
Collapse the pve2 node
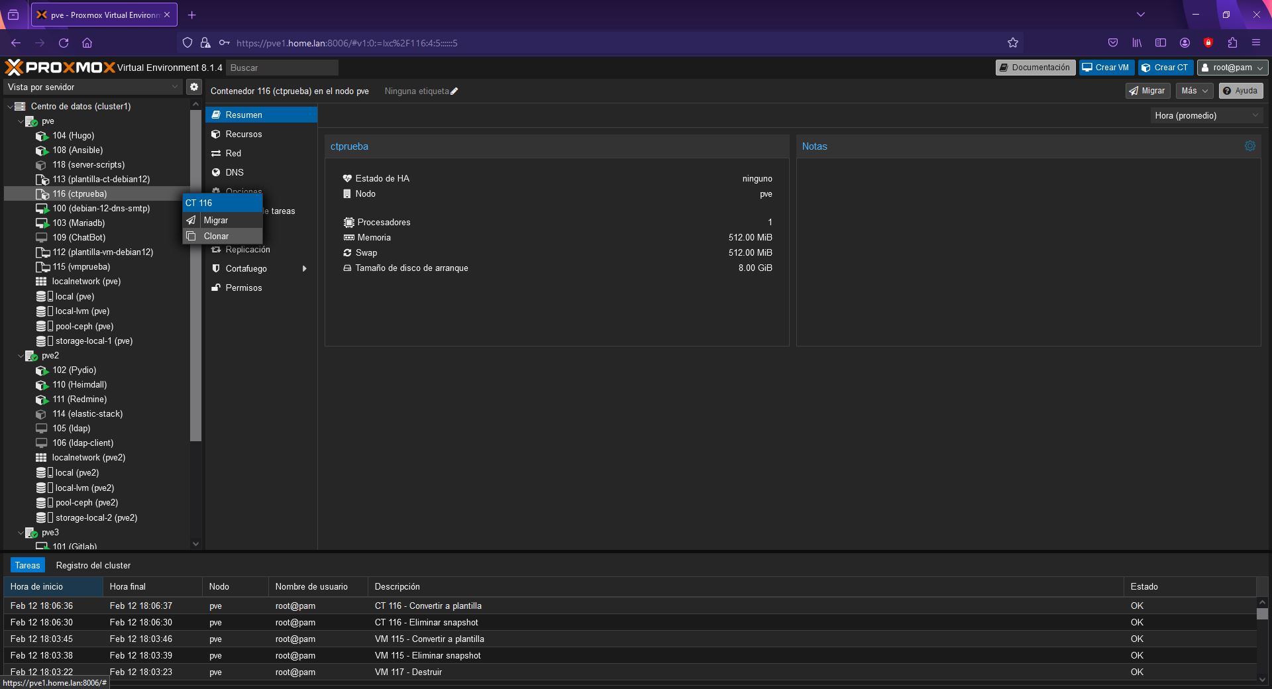click(21, 356)
